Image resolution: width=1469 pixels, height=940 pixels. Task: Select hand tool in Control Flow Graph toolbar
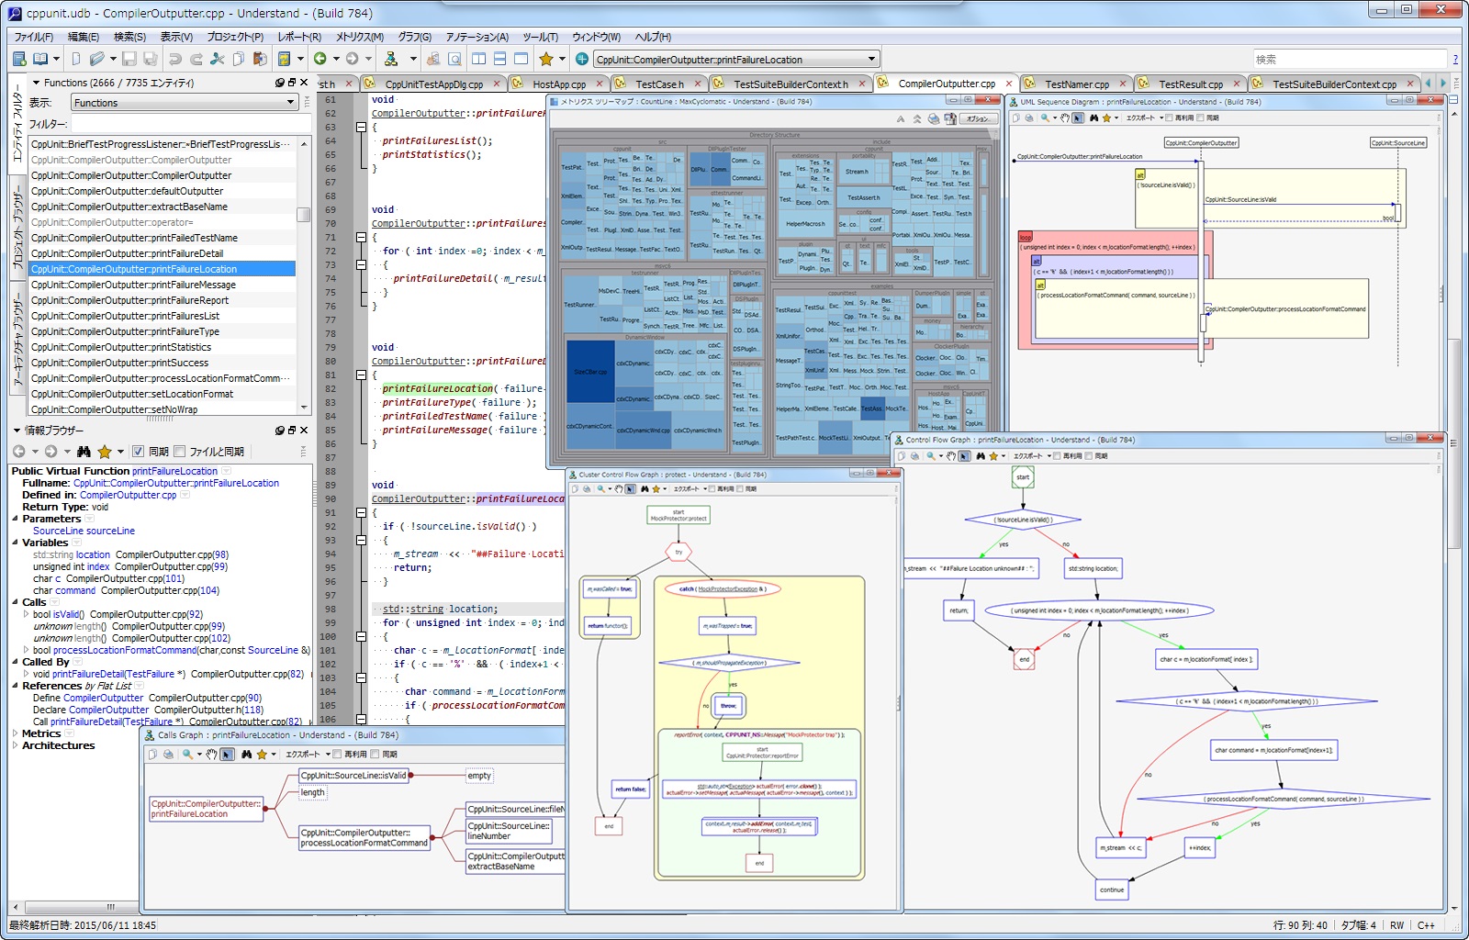(x=951, y=455)
